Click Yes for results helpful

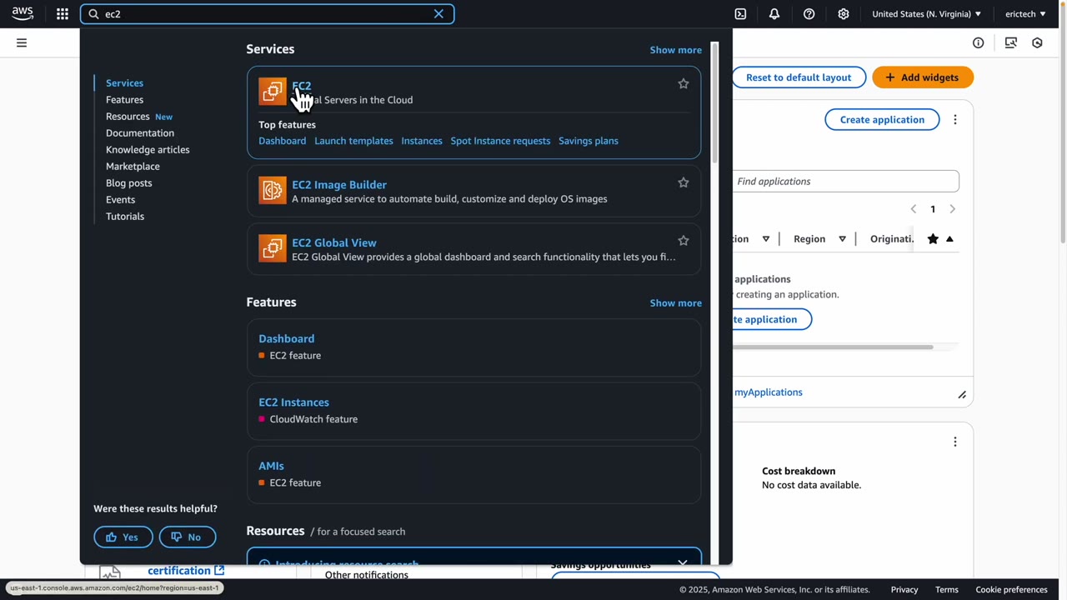coord(123,537)
